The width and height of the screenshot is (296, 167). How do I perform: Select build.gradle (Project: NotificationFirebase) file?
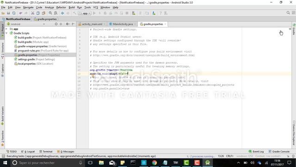(x=40, y=38)
